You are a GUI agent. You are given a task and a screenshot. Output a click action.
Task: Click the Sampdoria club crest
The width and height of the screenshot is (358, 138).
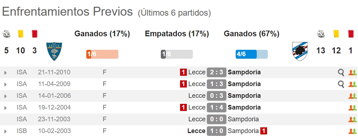pyautogui.click(x=300, y=51)
